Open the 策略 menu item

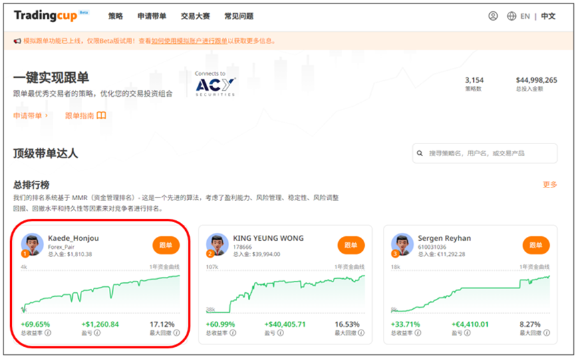click(116, 16)
